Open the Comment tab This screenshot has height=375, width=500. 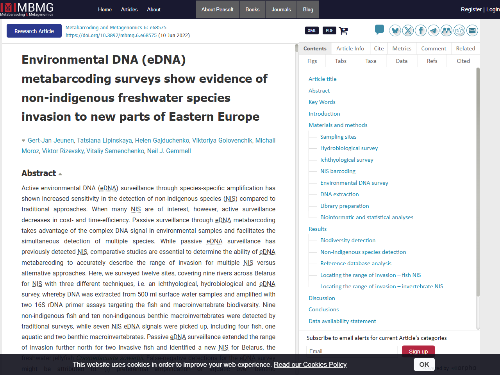(434, 48)
